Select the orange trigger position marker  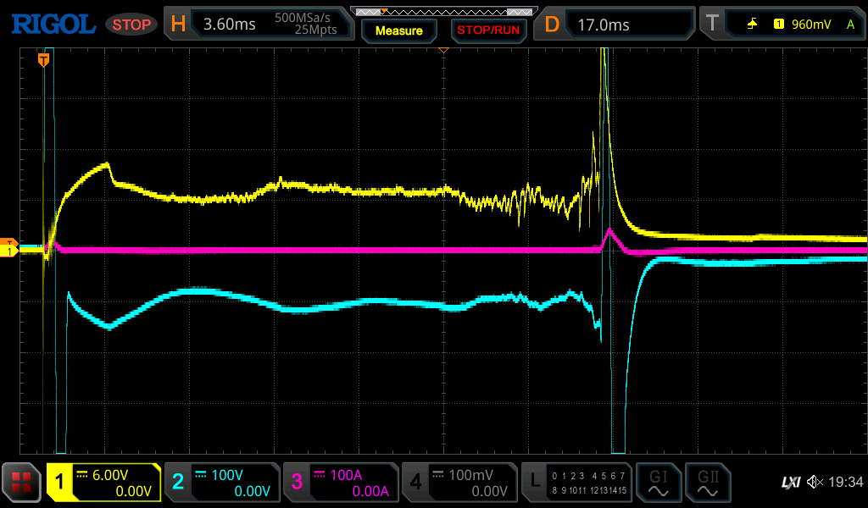pos(43,59)
